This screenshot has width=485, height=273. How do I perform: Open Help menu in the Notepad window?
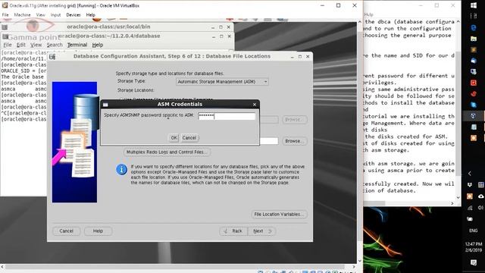click(369, 14)
